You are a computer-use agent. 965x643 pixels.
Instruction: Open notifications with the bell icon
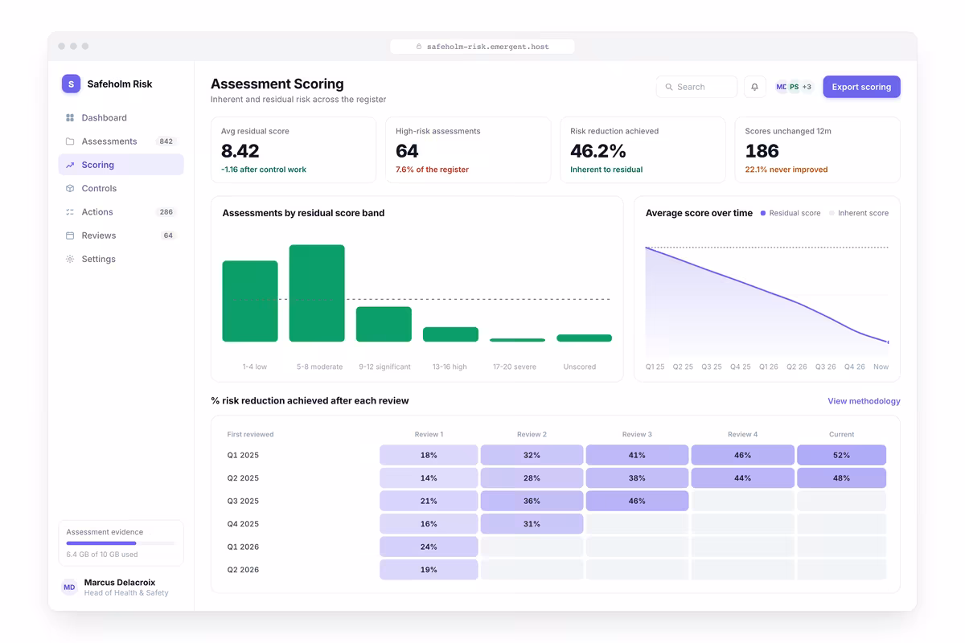click(x=754, y=87)
